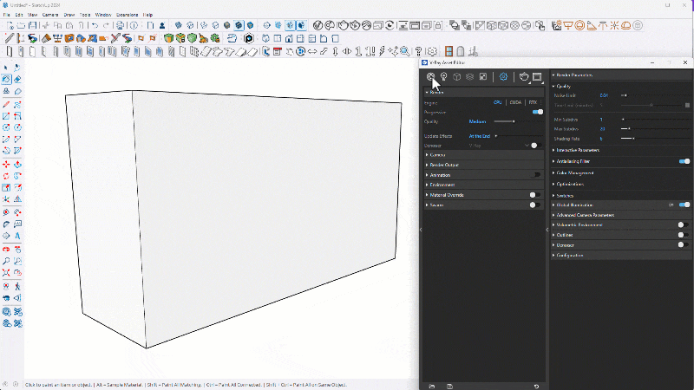Toggle the Animation switch
The width and height of the screenshot is (694, 390).
point(535,175)
